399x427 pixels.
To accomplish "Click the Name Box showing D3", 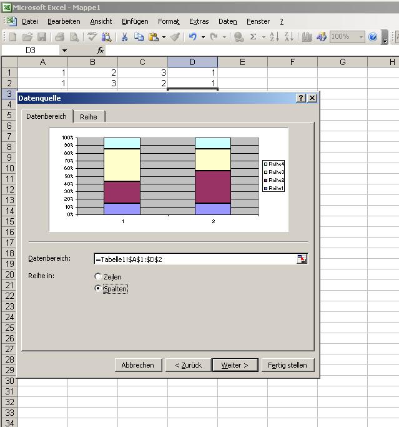I will tap(31, 50).
